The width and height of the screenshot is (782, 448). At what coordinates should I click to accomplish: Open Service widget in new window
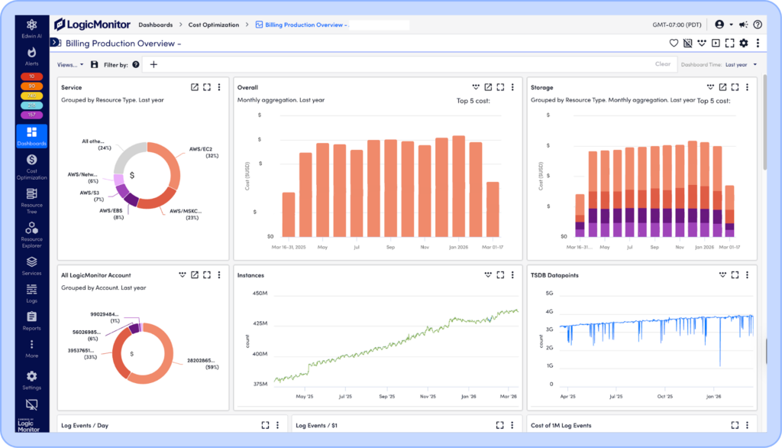[195, 87]
